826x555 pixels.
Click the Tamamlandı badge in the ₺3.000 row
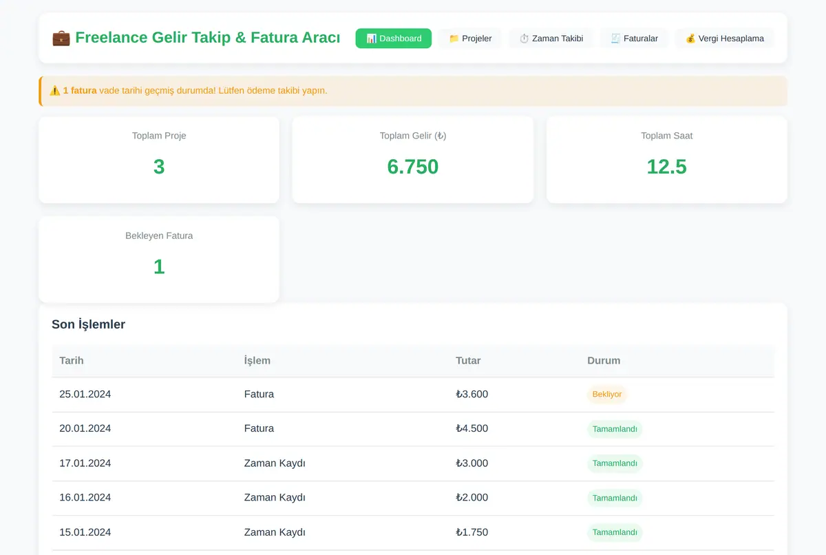[615, 463]
